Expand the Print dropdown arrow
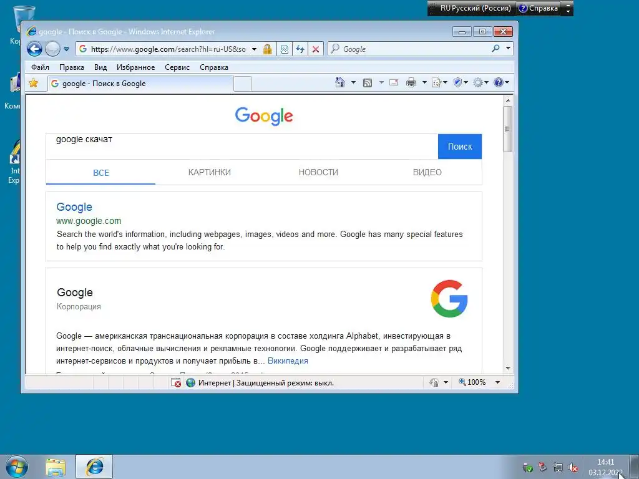Viewport: 639px width, 479px height. pos(424,82)
